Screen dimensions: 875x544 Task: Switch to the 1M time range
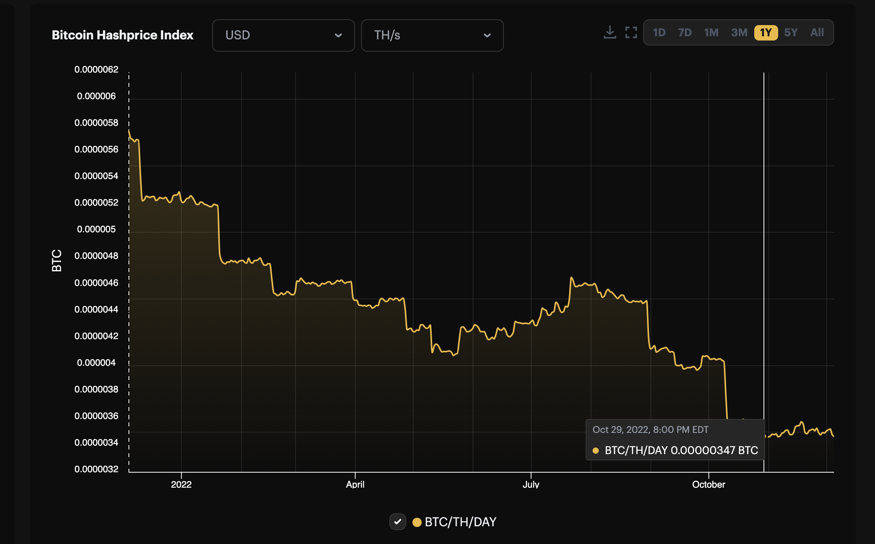tap(711, 32)
